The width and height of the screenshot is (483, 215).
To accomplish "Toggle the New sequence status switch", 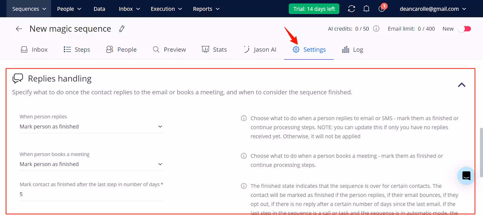I will pos(464,29).
